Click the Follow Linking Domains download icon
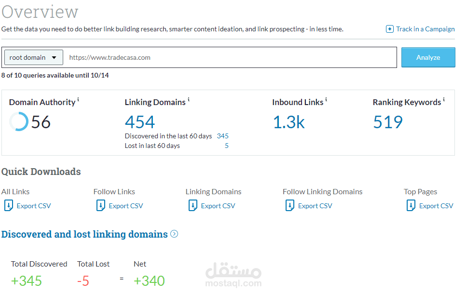Screen dimensions: 467x294 290,206
